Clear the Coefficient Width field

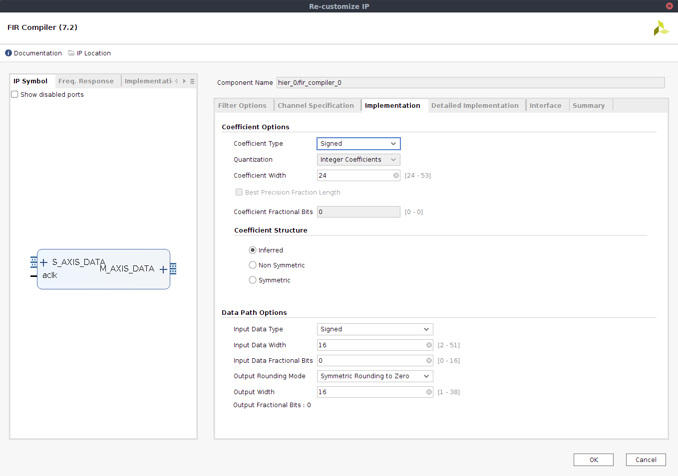click(x=396, y=176)
